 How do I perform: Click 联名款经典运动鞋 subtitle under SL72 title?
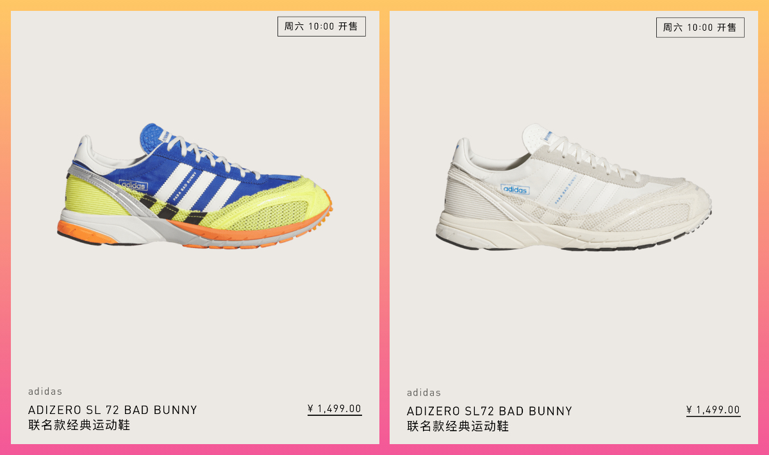(458, 426)
